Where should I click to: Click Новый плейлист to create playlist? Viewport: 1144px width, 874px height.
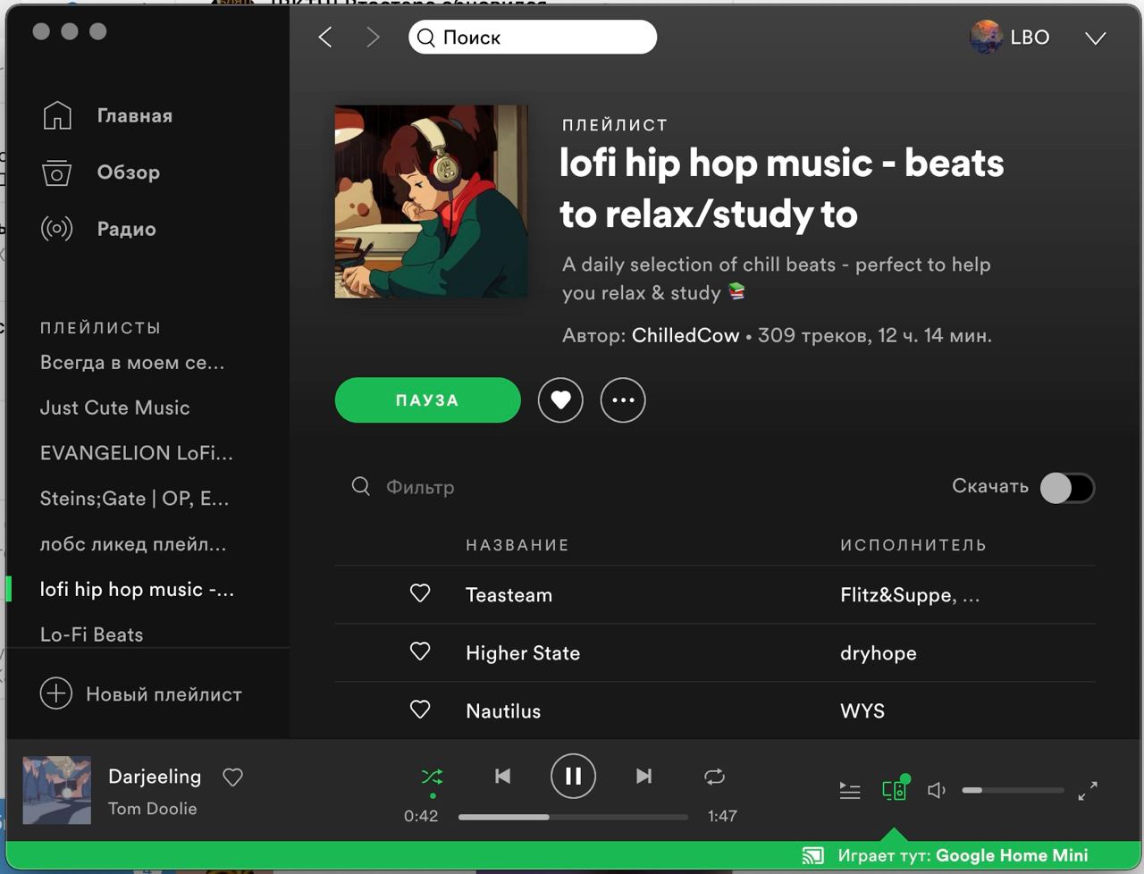coord(164,694)
